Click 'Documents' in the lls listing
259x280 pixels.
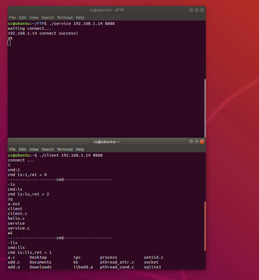[x=41, y=262]
